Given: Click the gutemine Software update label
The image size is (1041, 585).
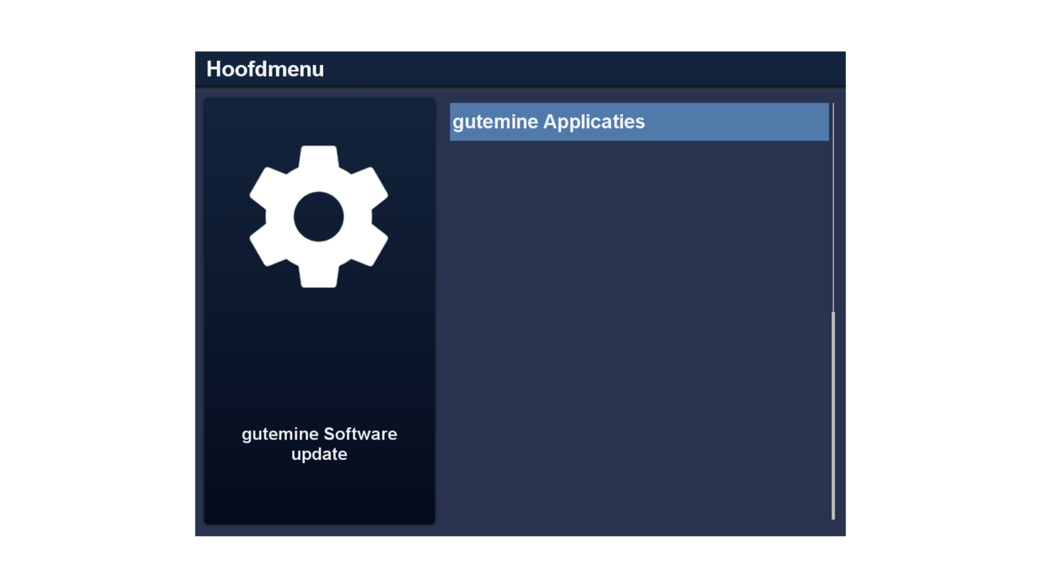Looking at the screenshot, I should (x=319, y=444).
